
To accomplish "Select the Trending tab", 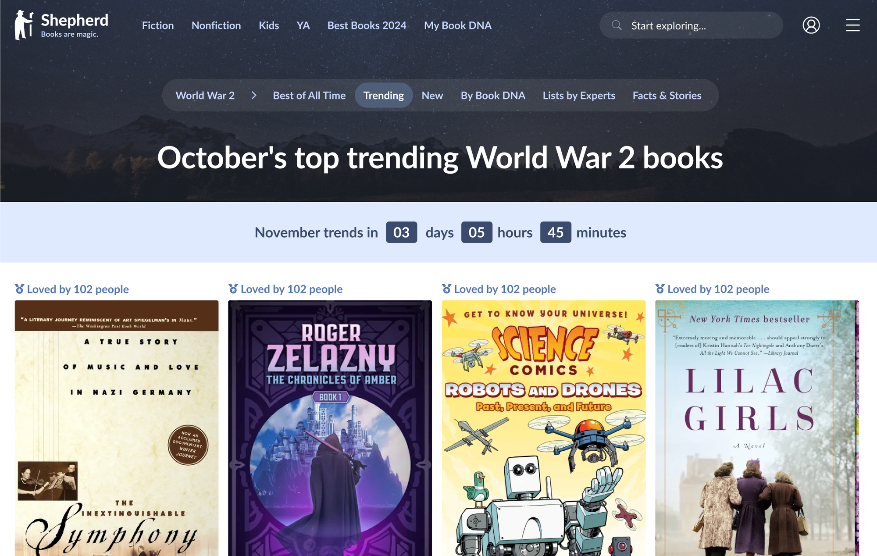I will coord(384,95).
